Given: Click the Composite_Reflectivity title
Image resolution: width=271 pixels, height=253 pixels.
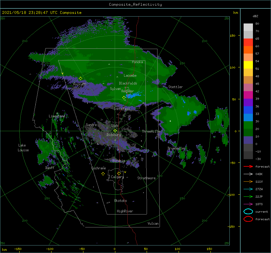Looking at the screenshot, I should 135,5.
